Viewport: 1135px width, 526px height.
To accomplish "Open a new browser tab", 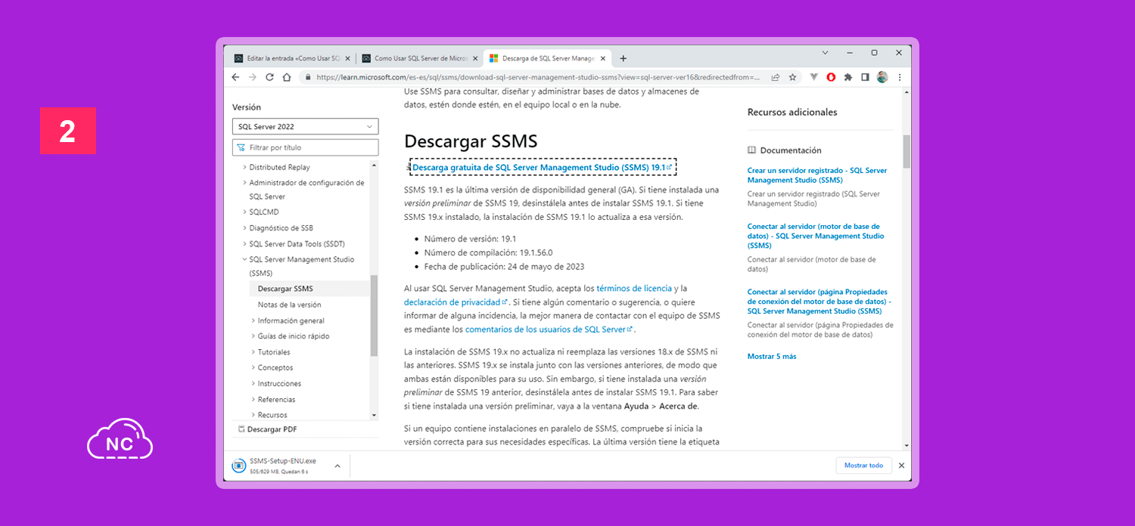I will [623, 58].
